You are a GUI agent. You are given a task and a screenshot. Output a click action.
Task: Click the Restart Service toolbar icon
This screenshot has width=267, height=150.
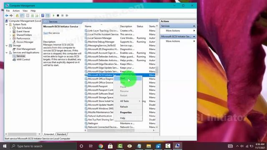[67, 16]
